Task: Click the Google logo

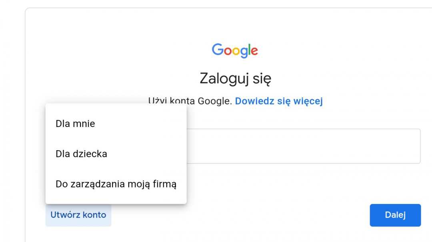Action: pyautogui.click(x=235, y=50)
